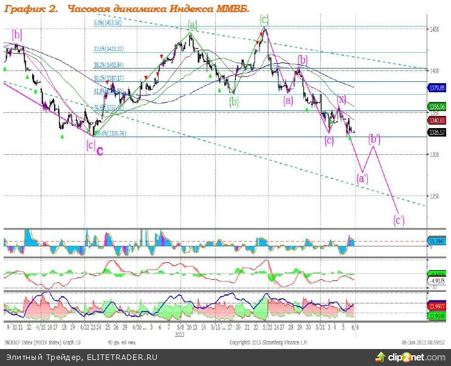The width and height of the screenshot is (451, 366).
Task: Select the projected (c') wave label at the bottom
Action: point(399,219)
